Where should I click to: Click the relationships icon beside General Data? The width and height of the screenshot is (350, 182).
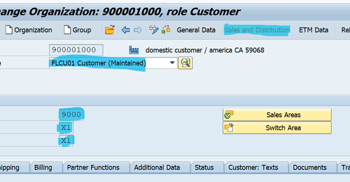[166, 30]
